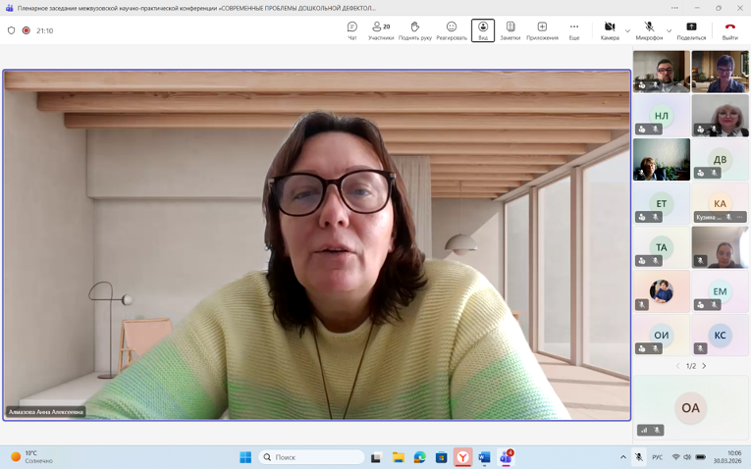The height and width of the screenshot is (469, 751).
Task: Toggle the Камера camera on
Action: click(610, 30)
